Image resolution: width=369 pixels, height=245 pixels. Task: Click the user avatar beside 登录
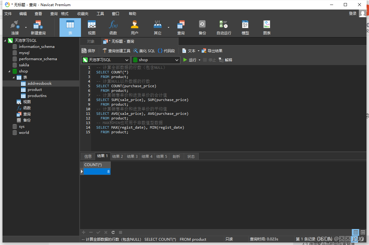click(363, 14)
